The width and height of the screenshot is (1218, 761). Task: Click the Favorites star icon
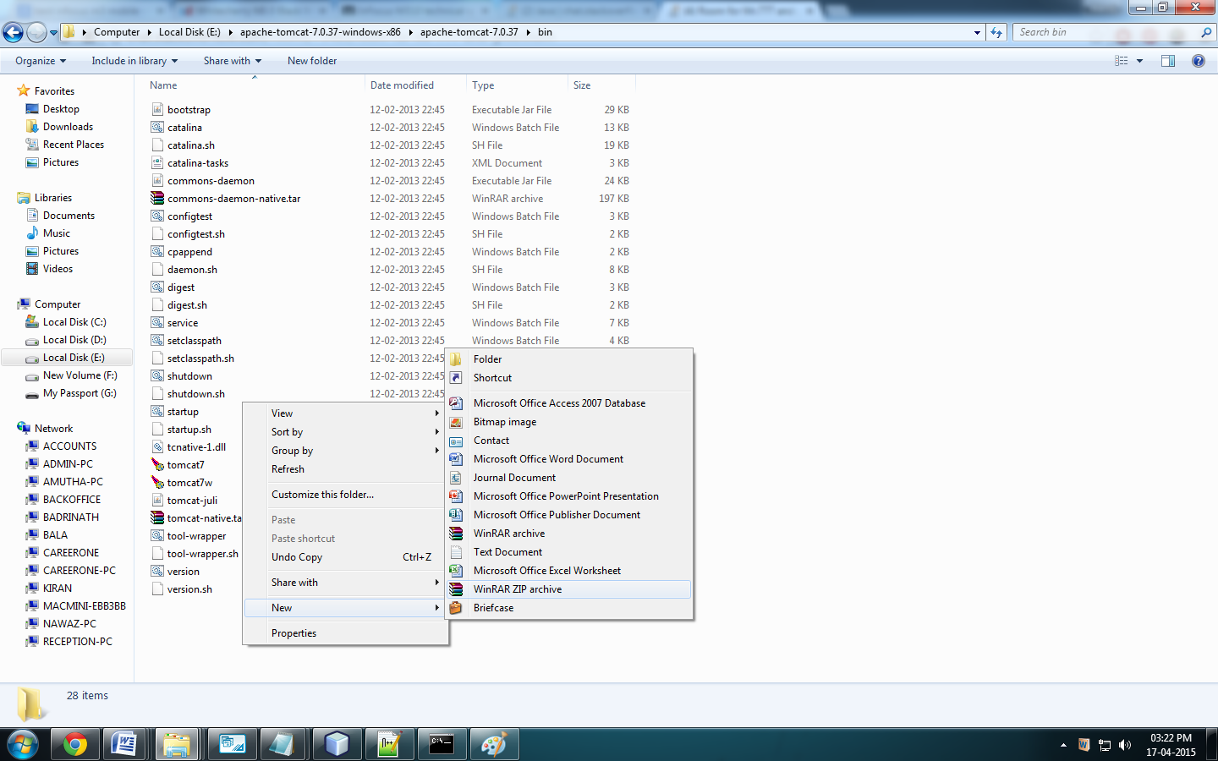tap(24, 90)
